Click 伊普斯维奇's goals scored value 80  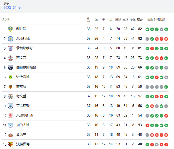(x=118, y=48)
